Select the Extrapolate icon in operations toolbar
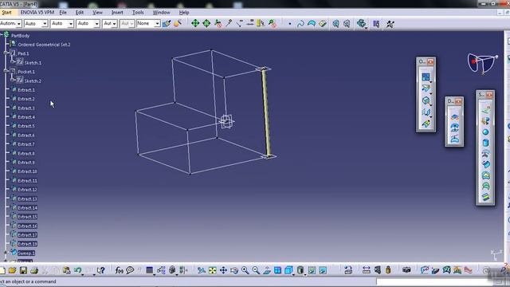 click(x=426, y=124)
